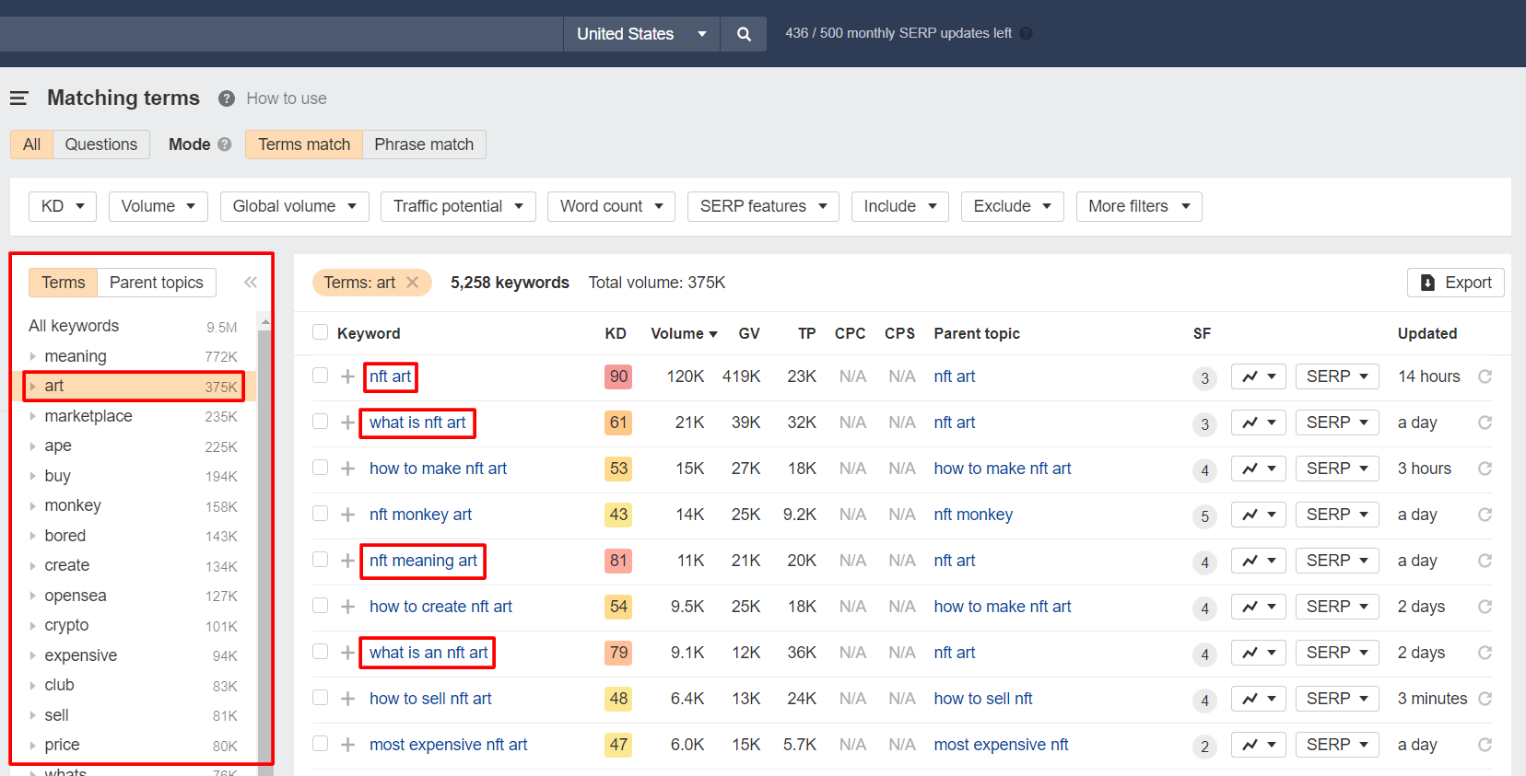Tick the select-all checkbox in Keyword header
The width and height of the screenshot is (1526, 776).
[320, 332]
